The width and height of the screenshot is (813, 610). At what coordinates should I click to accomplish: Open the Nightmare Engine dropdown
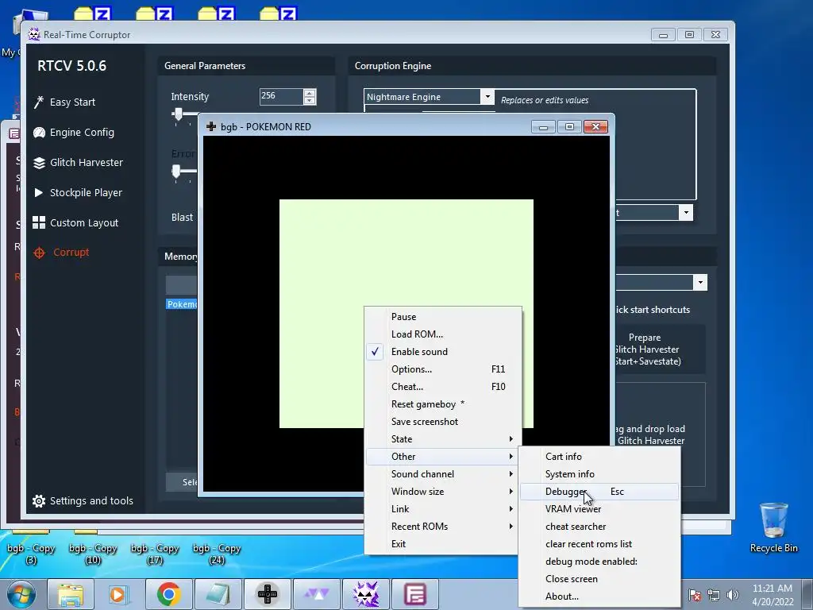pos(487,96)
